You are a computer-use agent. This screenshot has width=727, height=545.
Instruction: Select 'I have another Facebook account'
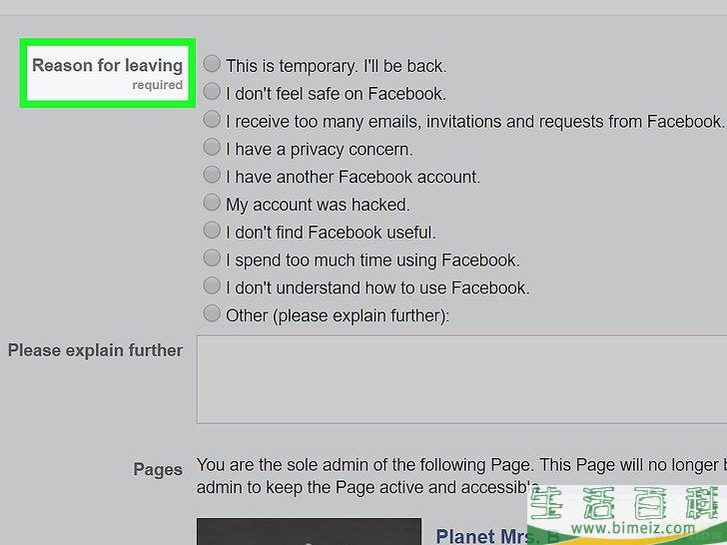click(212, 175)
